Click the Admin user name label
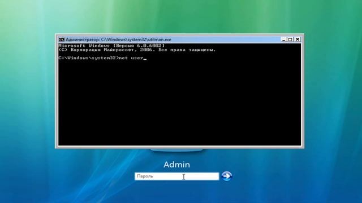The image size is (362, 203). (x=177, y=165)
